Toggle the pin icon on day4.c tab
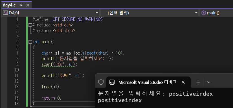 (x=21, y=5)
